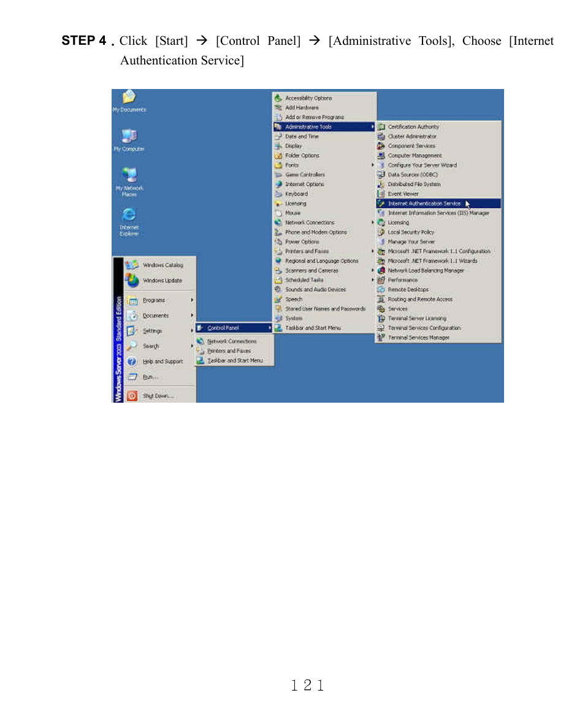
Task: Click the Certification Authority icon
Action: click(x=381, y=126)
